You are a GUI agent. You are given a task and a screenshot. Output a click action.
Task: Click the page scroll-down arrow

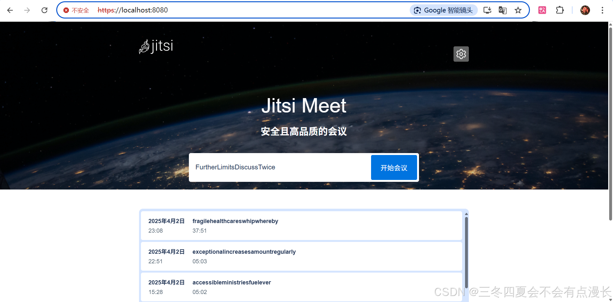[610, 299]
